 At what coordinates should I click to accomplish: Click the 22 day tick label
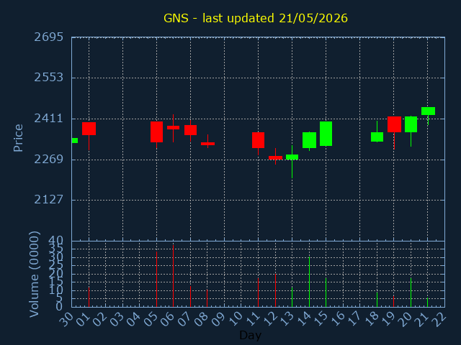tap(439, 318)
